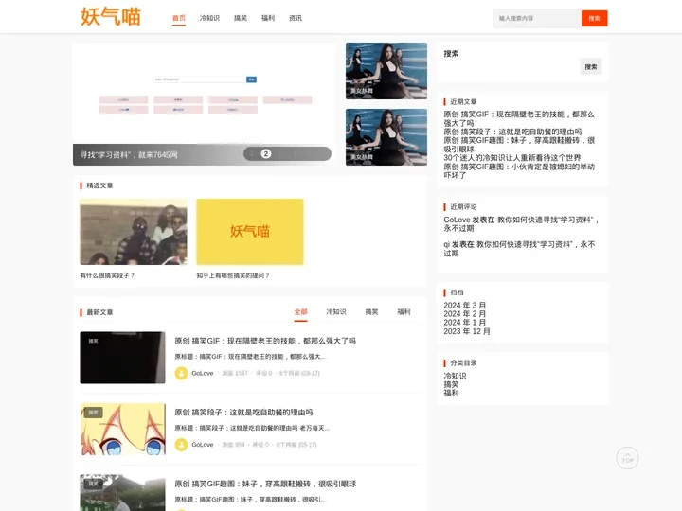The width and height of the screenshot is (682, 511).
Task: Open 冷知识 in 分类目录 sidebar
Action: [455, 376]
